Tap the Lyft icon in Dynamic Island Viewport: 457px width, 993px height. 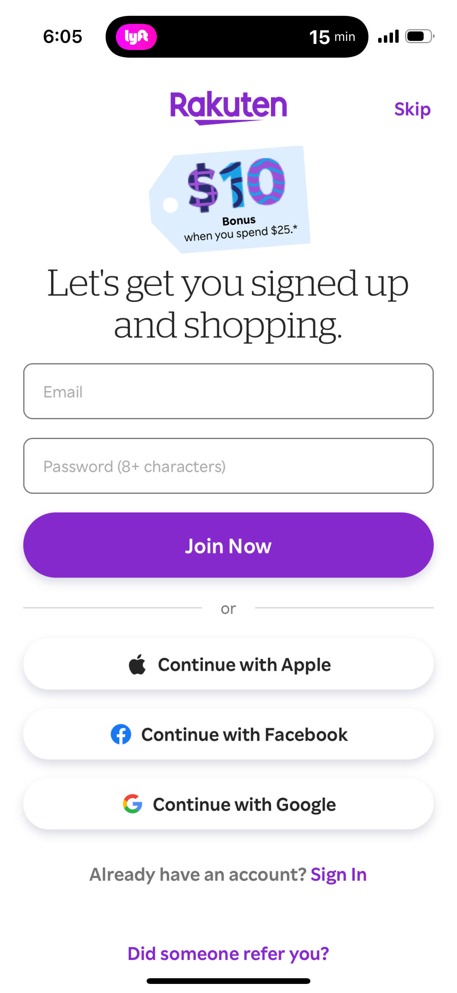[x=136, y=37]
